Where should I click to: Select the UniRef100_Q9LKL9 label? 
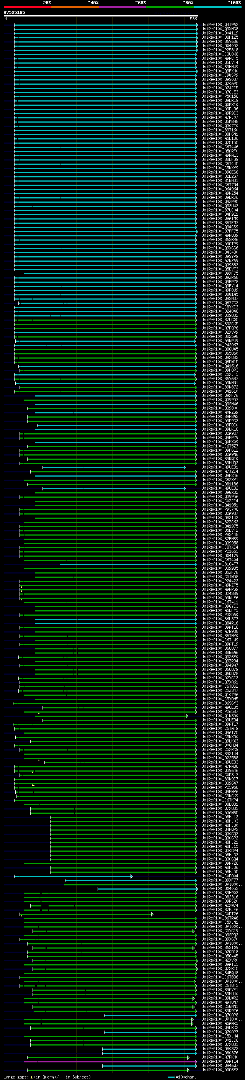pos(219,101)
